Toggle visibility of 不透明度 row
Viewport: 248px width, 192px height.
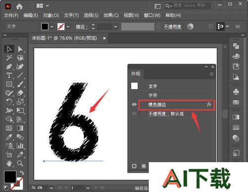coord(134,113)
